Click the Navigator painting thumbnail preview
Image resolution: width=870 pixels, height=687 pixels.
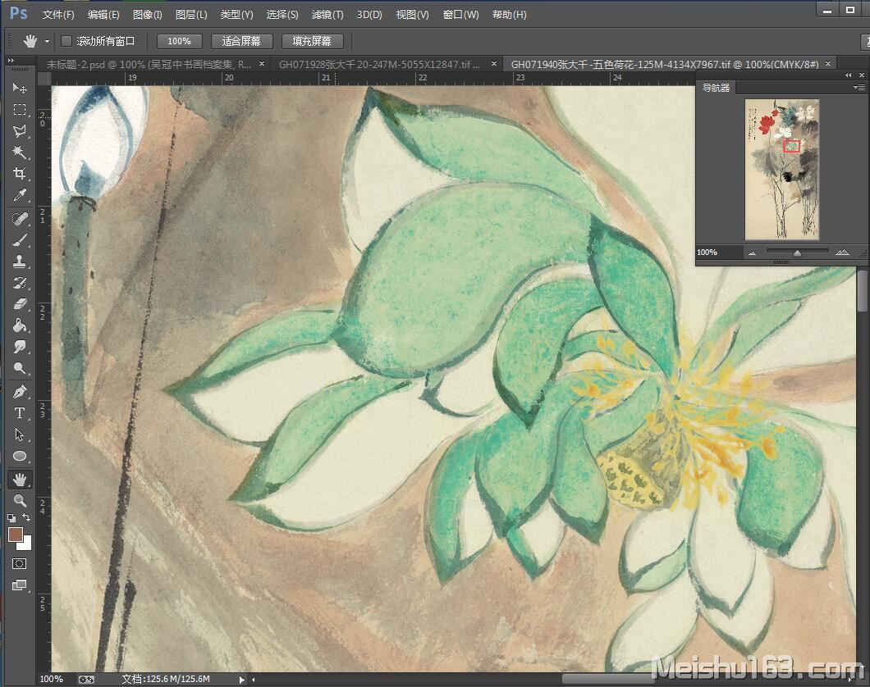click(x=782, y=170)
